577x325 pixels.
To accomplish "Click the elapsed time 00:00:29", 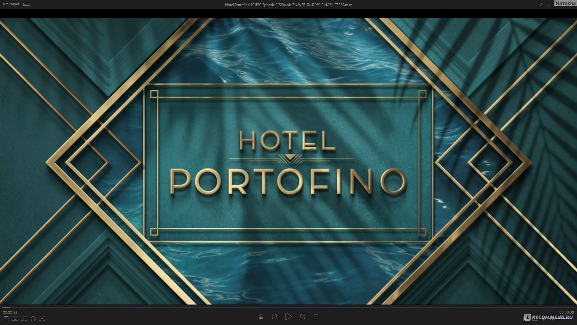I will (10, 312).
